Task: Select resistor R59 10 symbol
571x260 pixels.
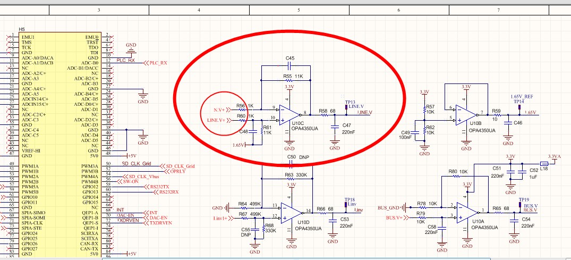Action: click(x=498, y=114)
